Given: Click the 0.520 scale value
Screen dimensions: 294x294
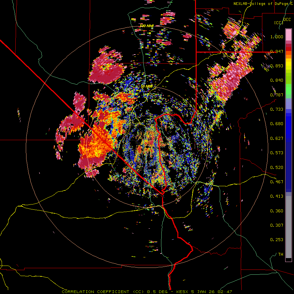Looking at the screenshot, I should click(x=277, y=168).
